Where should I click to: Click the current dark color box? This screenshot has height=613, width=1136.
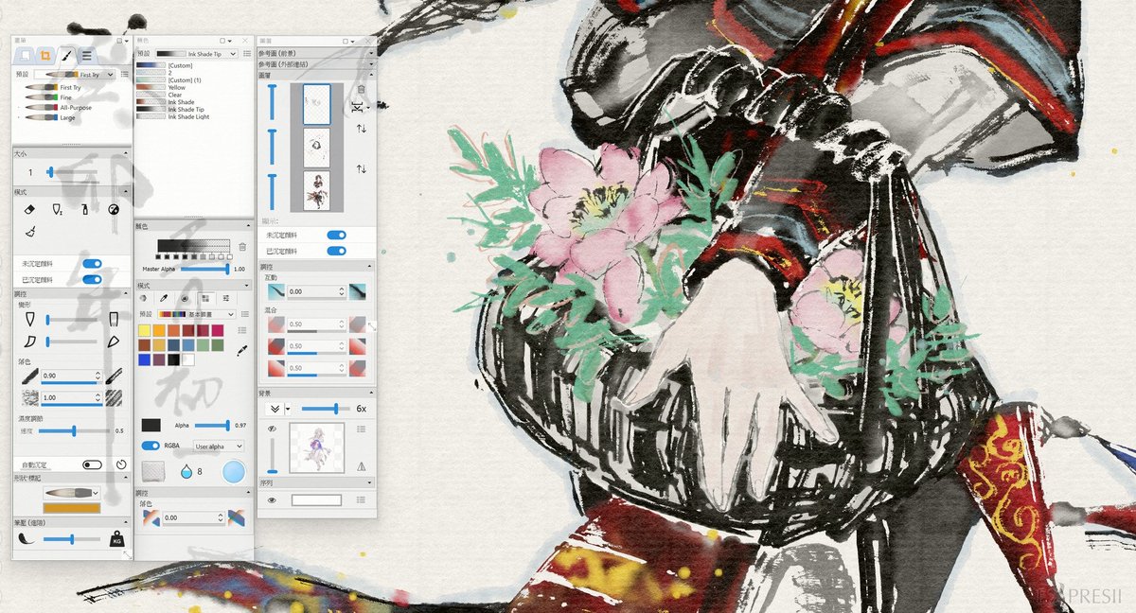click(151, 426)
